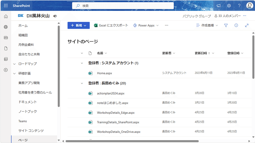Open 自分たちと共有 in navigation
Image resolution: width=255 pixels, height=143 pixels.
pyautogui.click(x=29, y=54)
